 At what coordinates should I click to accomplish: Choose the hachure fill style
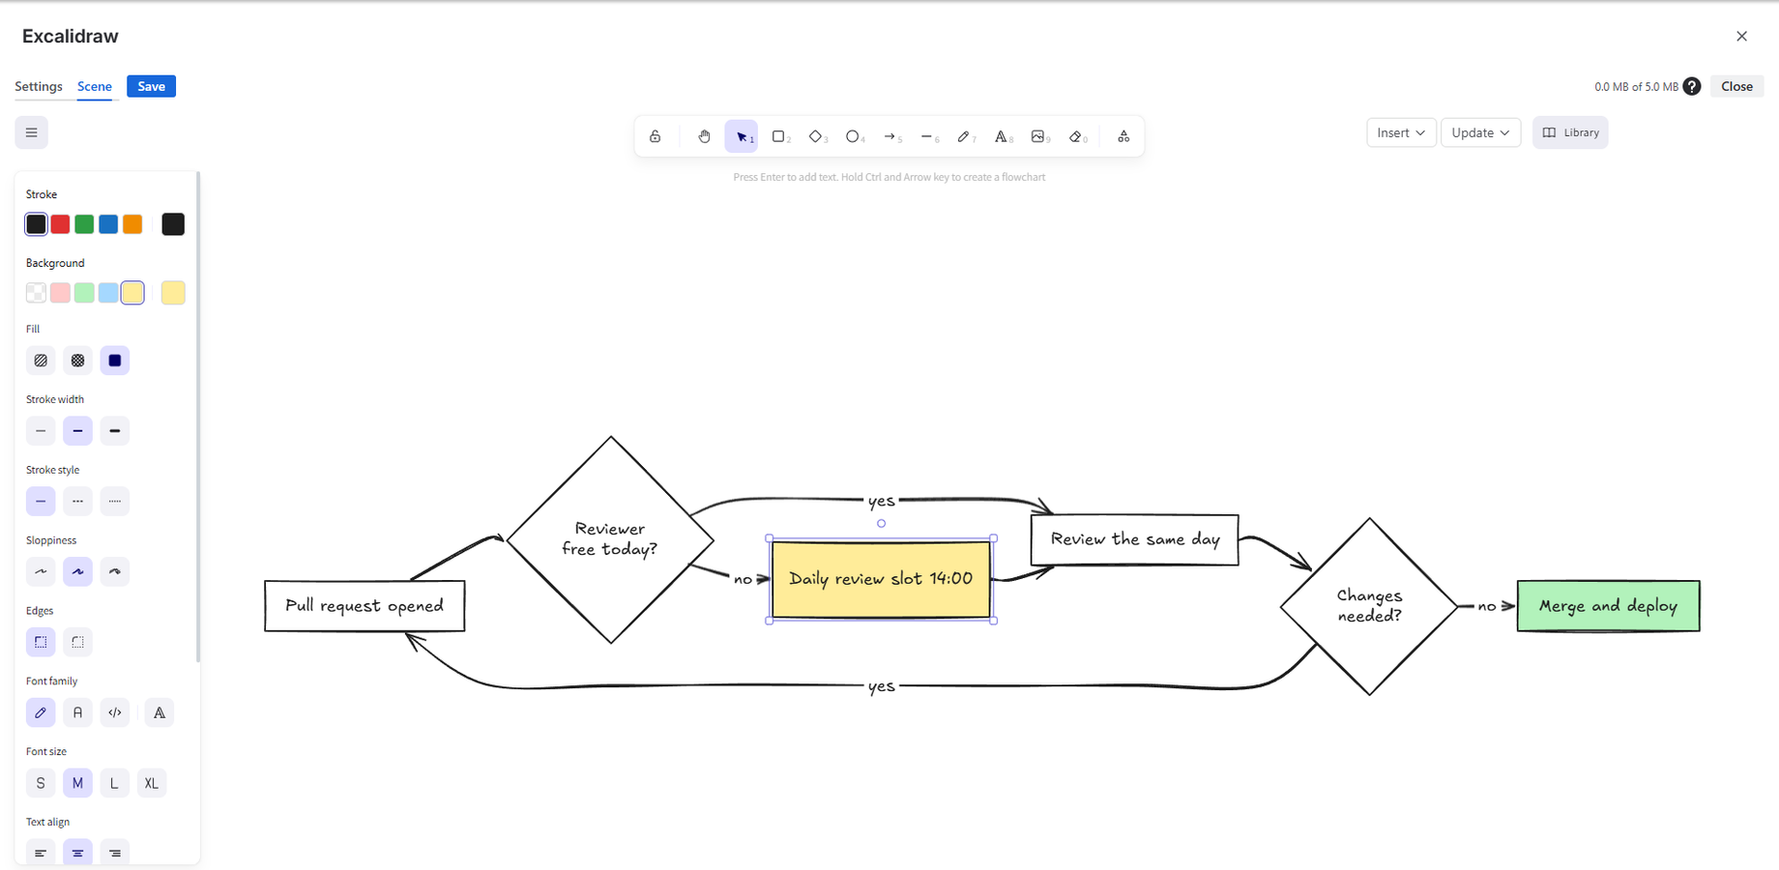tap(41, 361)
